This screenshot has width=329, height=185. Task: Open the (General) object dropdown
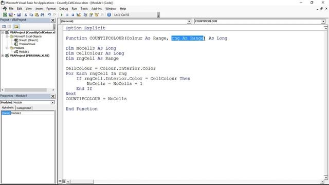189,21
